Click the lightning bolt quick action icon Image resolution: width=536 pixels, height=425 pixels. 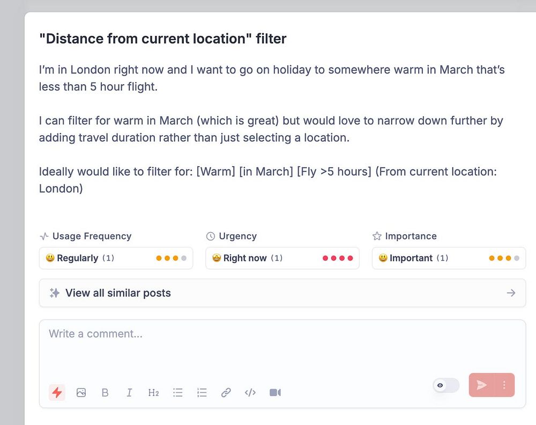click(57, 392)
